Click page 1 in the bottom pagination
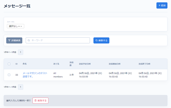Screen dimensions: 171x108 point(21,87)
